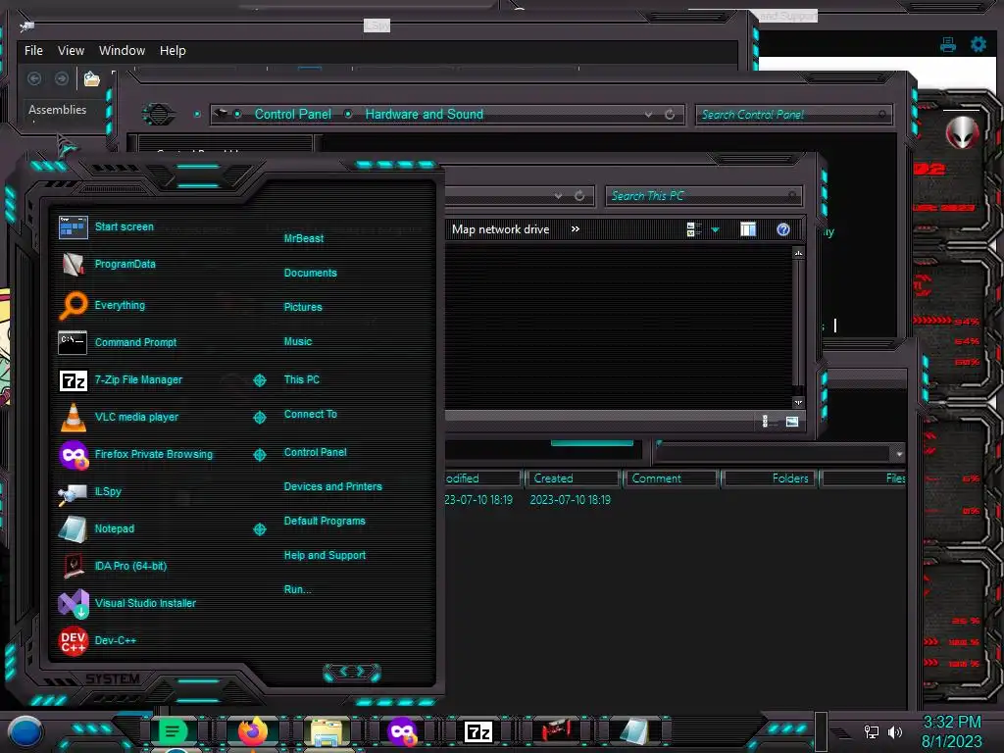The height and width of the screenshot is (753, 1004).
Task: Expand the This PC toolbar overflow chevron
Action: pyautogui.click(x=575, y=229)
